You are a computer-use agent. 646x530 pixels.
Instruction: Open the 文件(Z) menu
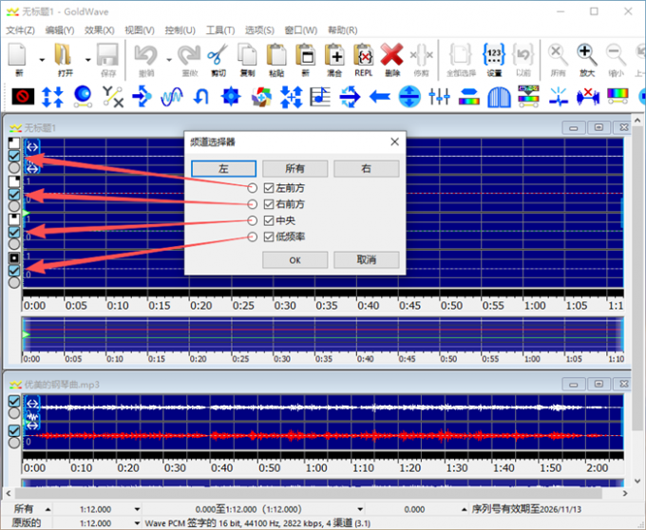tap(20, 30)
